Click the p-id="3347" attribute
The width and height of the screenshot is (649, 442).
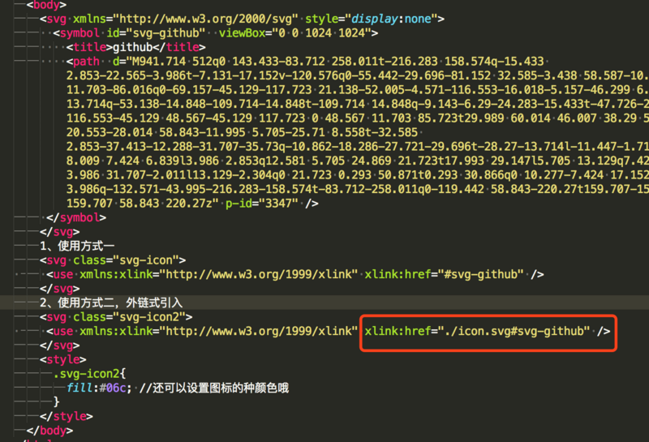coord(261,204)
